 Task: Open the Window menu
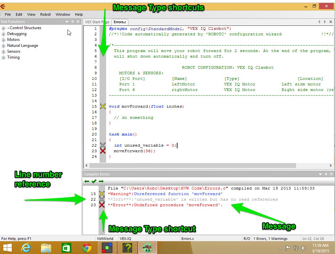click(x=63, y=14)
